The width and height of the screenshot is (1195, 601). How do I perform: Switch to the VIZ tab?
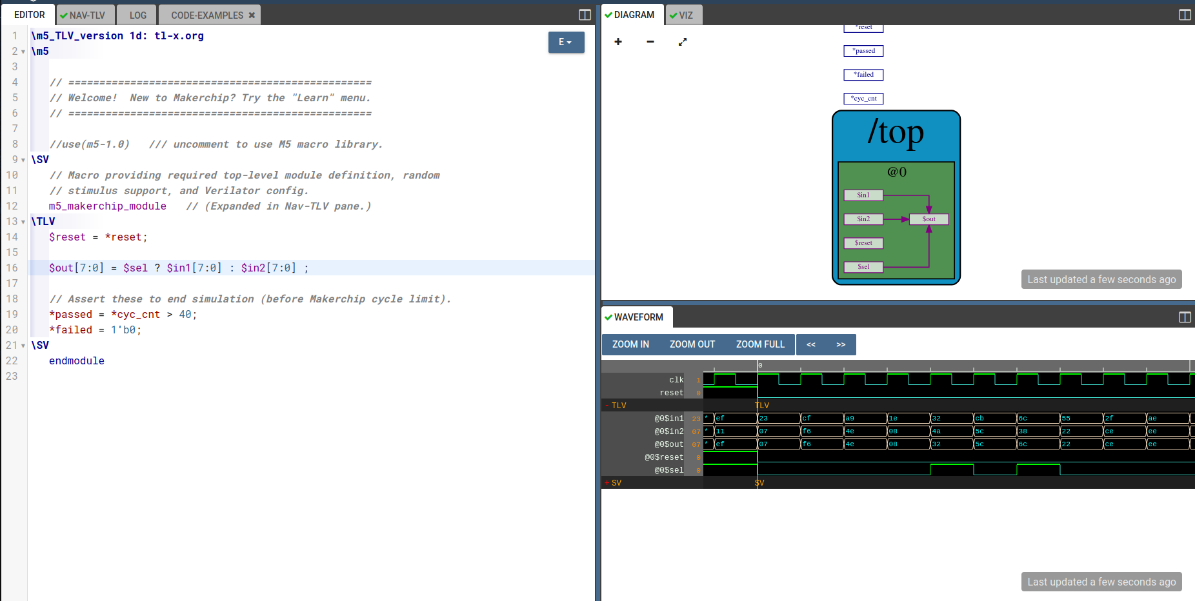[x=684, y=15]
